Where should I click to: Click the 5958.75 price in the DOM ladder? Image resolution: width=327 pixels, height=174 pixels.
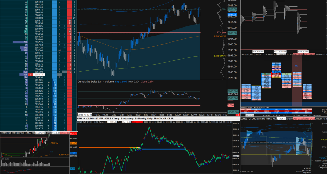(39, 31)
